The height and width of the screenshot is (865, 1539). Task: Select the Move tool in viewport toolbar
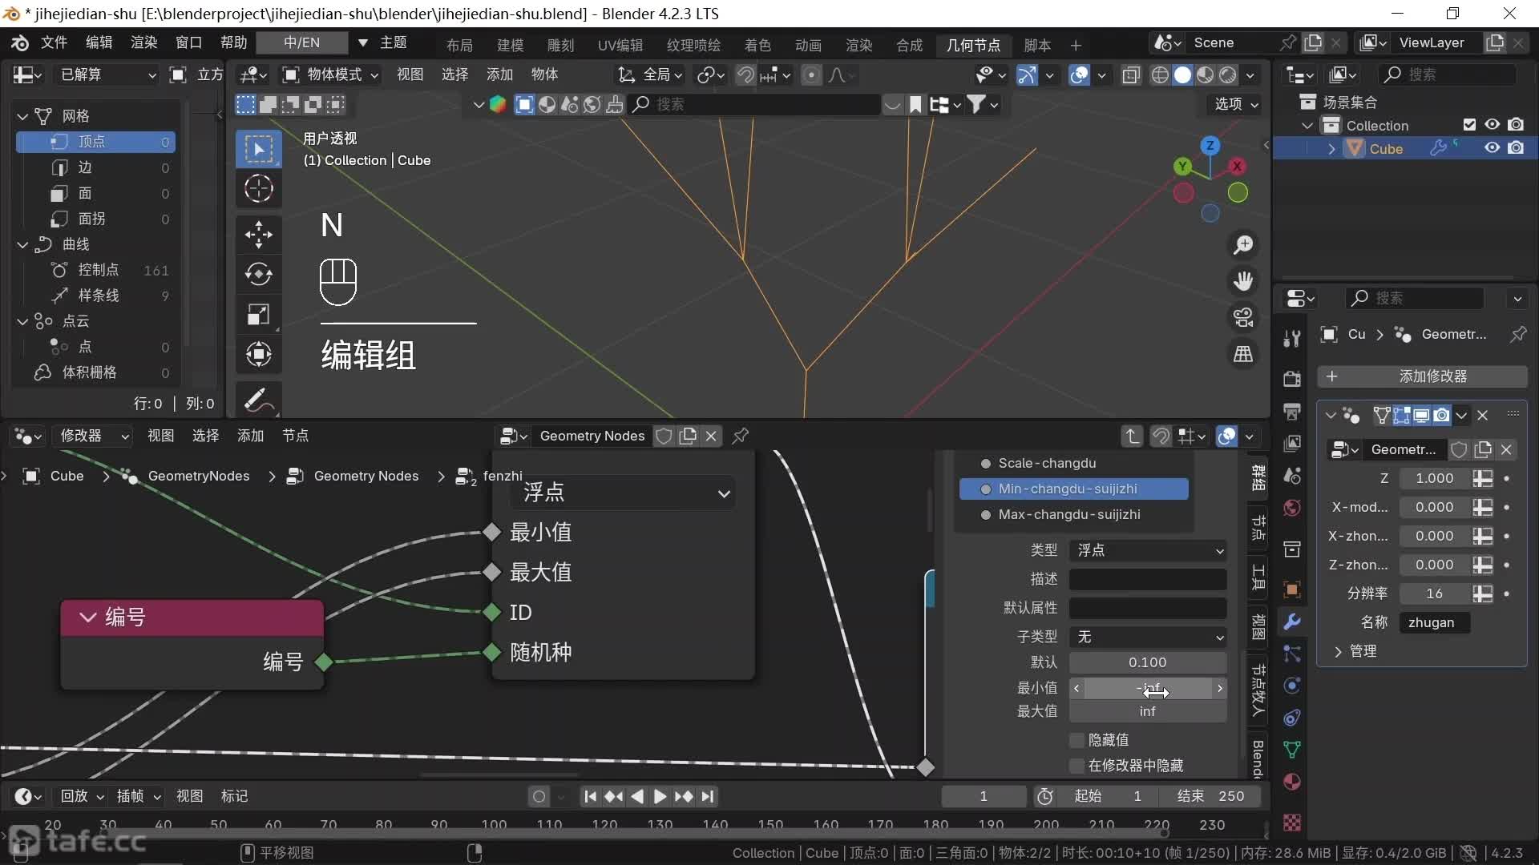tap(258, 234)
